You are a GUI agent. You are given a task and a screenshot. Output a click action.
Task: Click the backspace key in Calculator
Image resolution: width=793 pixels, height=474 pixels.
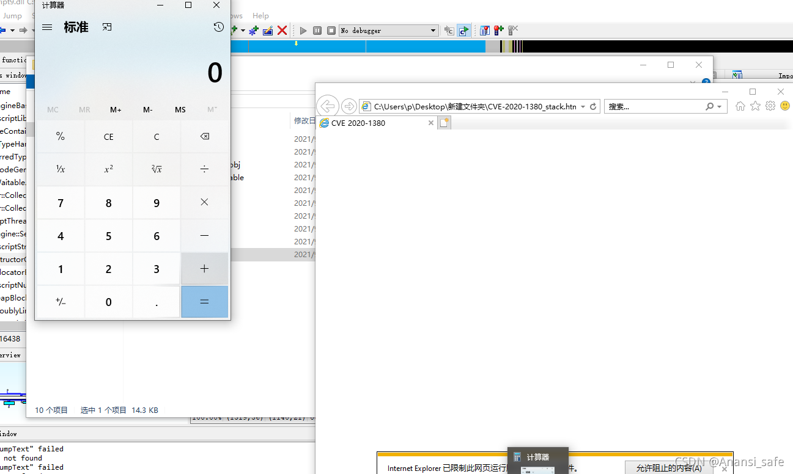click(205, 136)
